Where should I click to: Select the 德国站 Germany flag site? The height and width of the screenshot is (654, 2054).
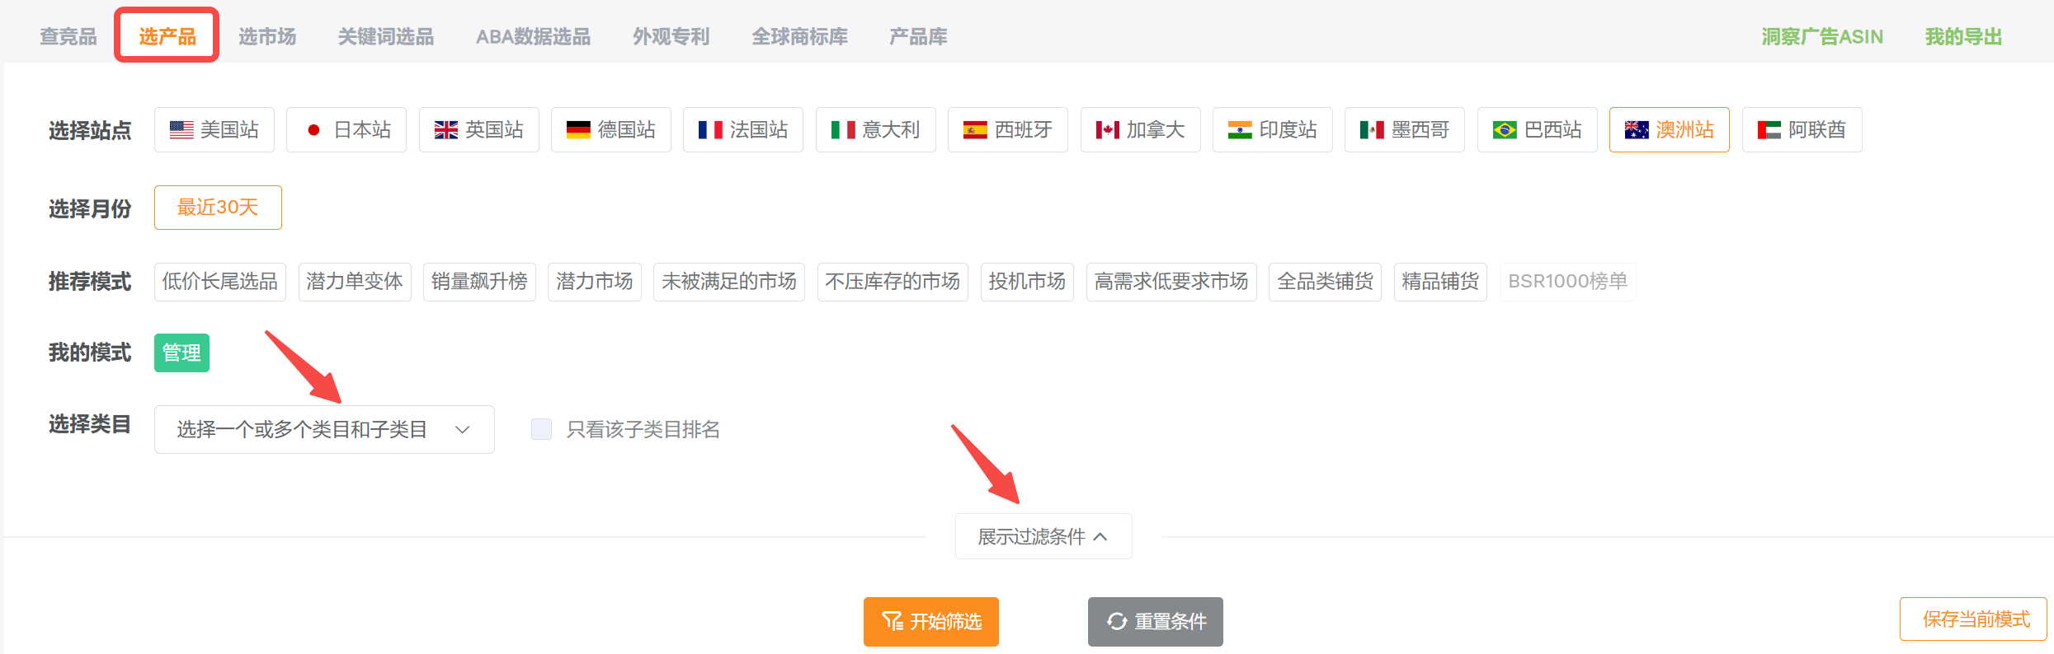[611, 129]
